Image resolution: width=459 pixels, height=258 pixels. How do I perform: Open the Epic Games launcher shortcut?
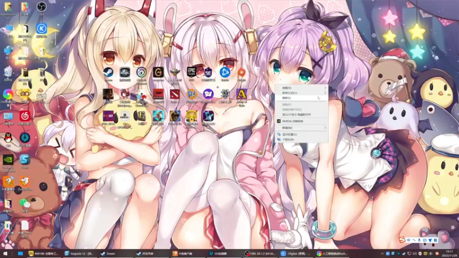(192, 73)
